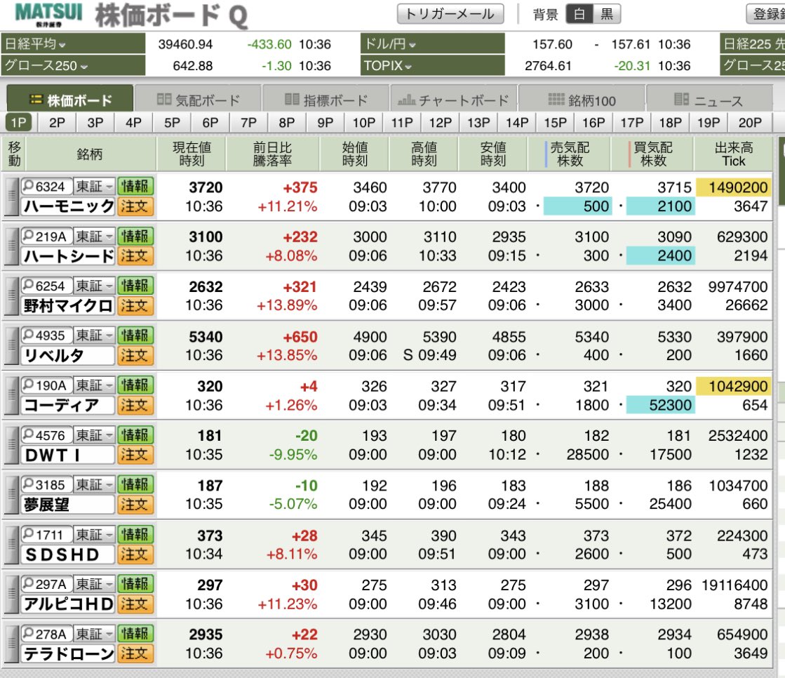Click the +13.89% change value
This screenshot has width=785, height=678.
point(288,305)
